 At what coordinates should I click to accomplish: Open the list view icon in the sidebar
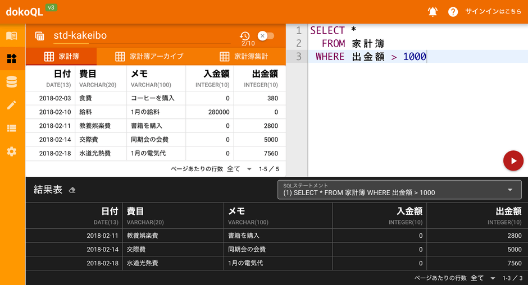[12, 128]
